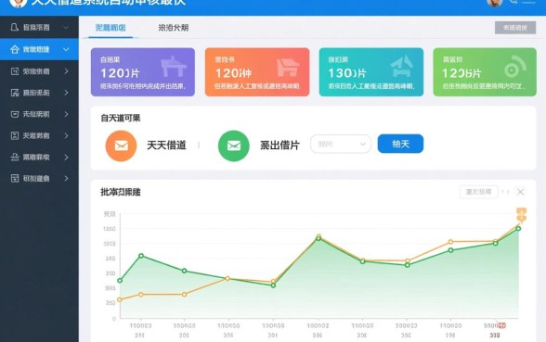546x342 pixels.
Task: Click the outlined button in the chart header
Action: tap(479, 192)
